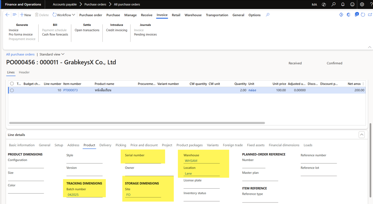This screenshot has width=373, height=204.
Task: Open the Price and discount tab
Action: (x=144, y=145)
